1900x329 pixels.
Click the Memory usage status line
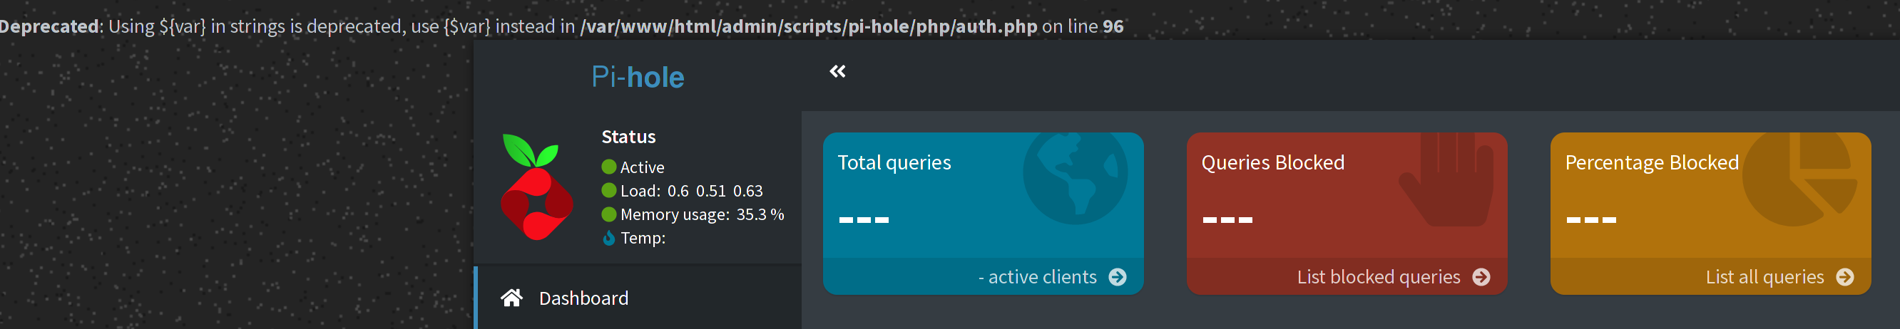pyautogui.click(x=693, y=214)
